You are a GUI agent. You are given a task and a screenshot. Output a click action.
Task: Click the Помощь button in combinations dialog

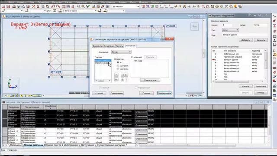click(146, 93)
